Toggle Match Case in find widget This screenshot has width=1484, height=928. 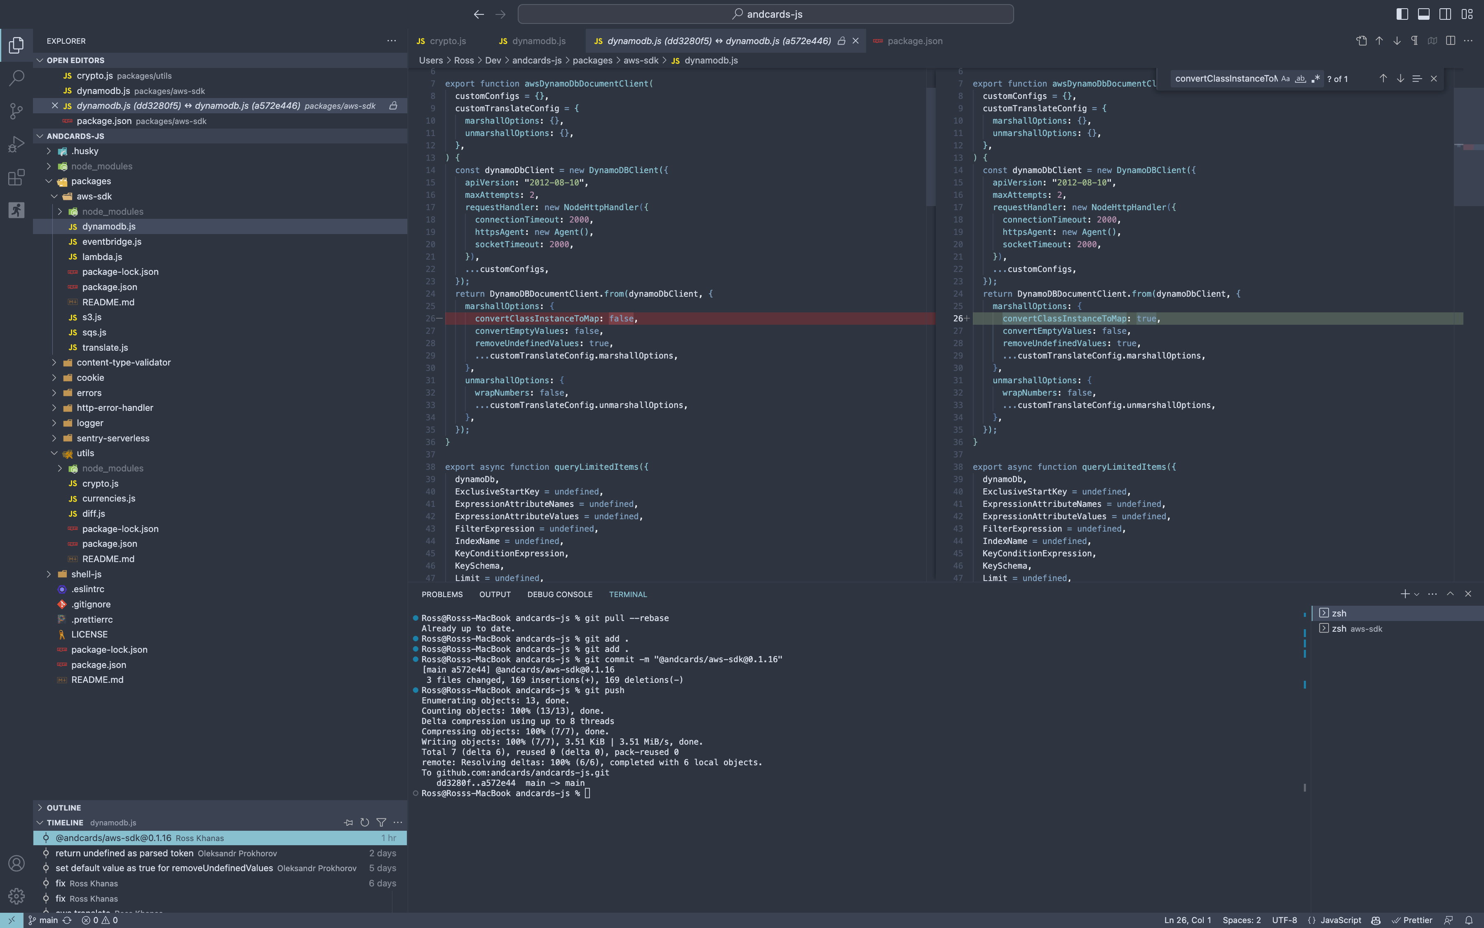[x=1285, y=79]
